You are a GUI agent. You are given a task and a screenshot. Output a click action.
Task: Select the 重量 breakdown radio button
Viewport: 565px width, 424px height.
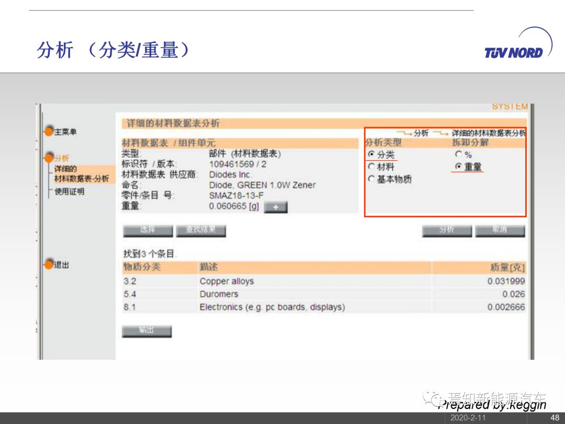click(458, 166)
